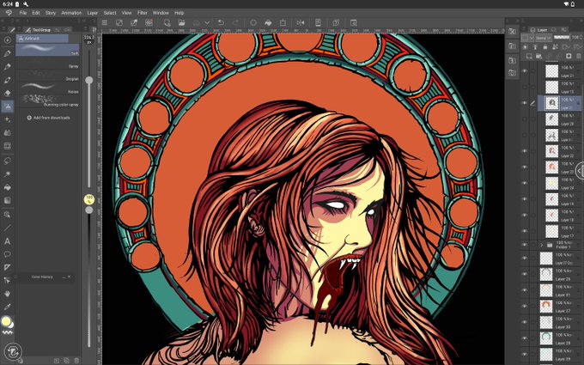Close the Color History panel
584x365 pixels.
click(70, 277)
